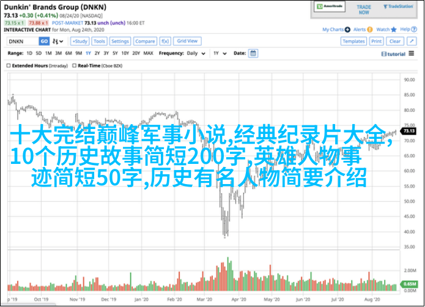The height and width of the screenshot is (307, 425).
Task: Click the Print button
Action: tap(376, 41)
